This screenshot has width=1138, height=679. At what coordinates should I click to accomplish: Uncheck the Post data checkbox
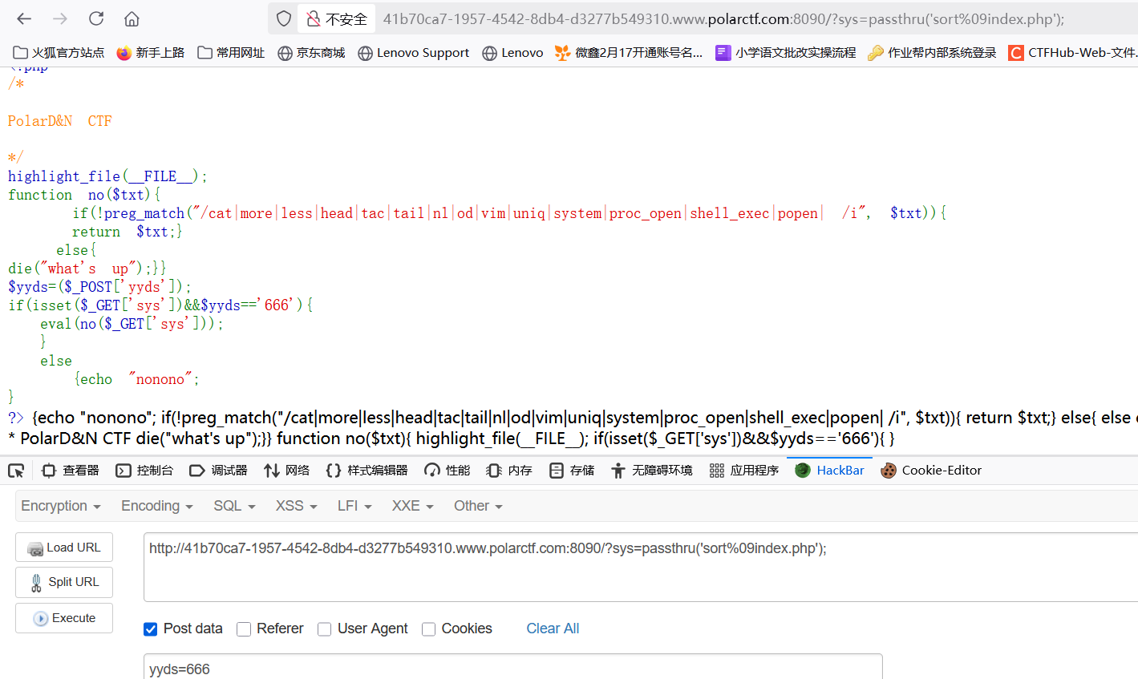pyautogui.click(x=150, y=629)
